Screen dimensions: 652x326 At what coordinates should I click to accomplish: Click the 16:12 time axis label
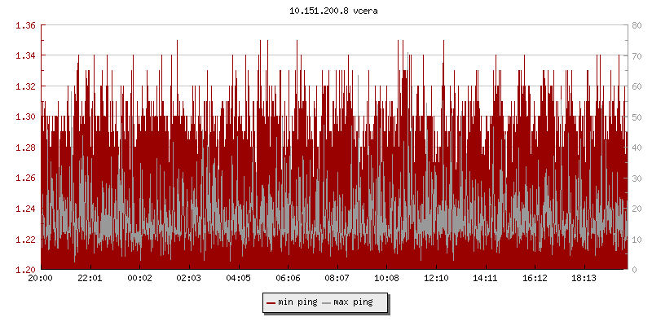(535, 278)
